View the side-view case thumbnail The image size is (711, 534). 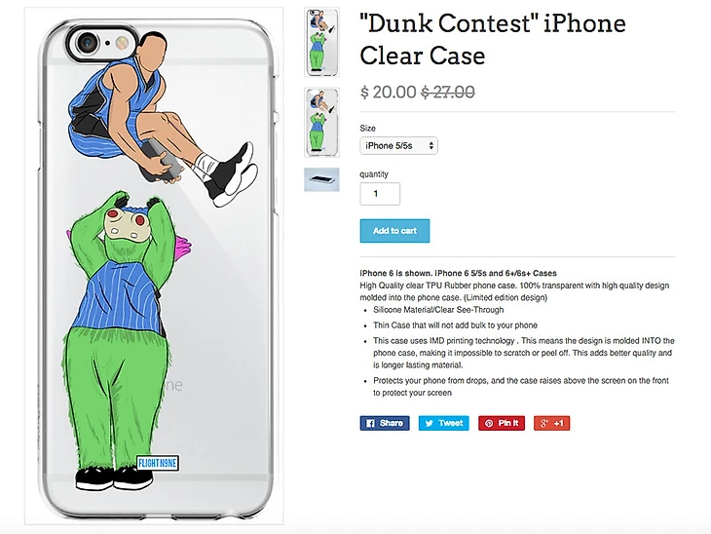tap(321, 179)
